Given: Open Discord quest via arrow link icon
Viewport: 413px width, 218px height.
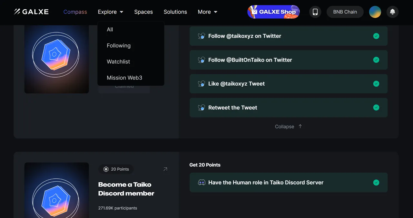Looking at the screenshot, I should click(x=165, y=169).
